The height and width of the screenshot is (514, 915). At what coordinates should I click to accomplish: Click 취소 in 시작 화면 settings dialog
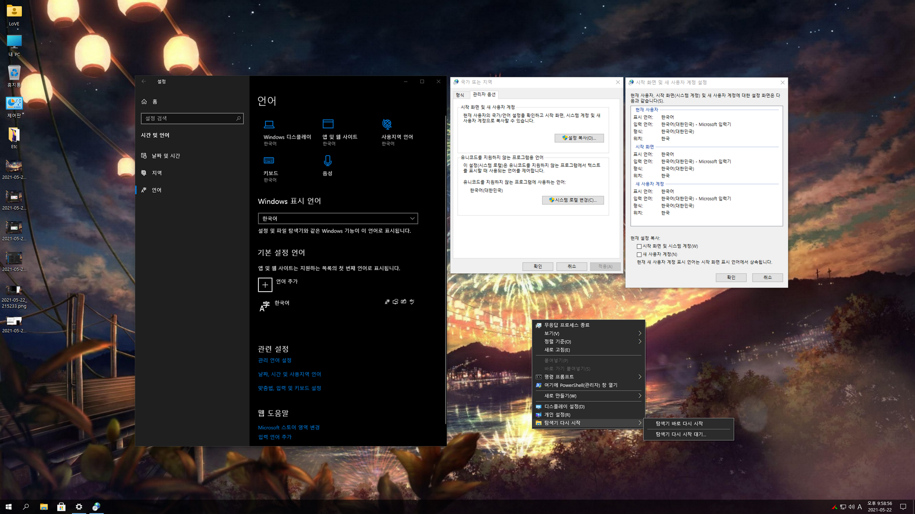(x=767, y=277)
